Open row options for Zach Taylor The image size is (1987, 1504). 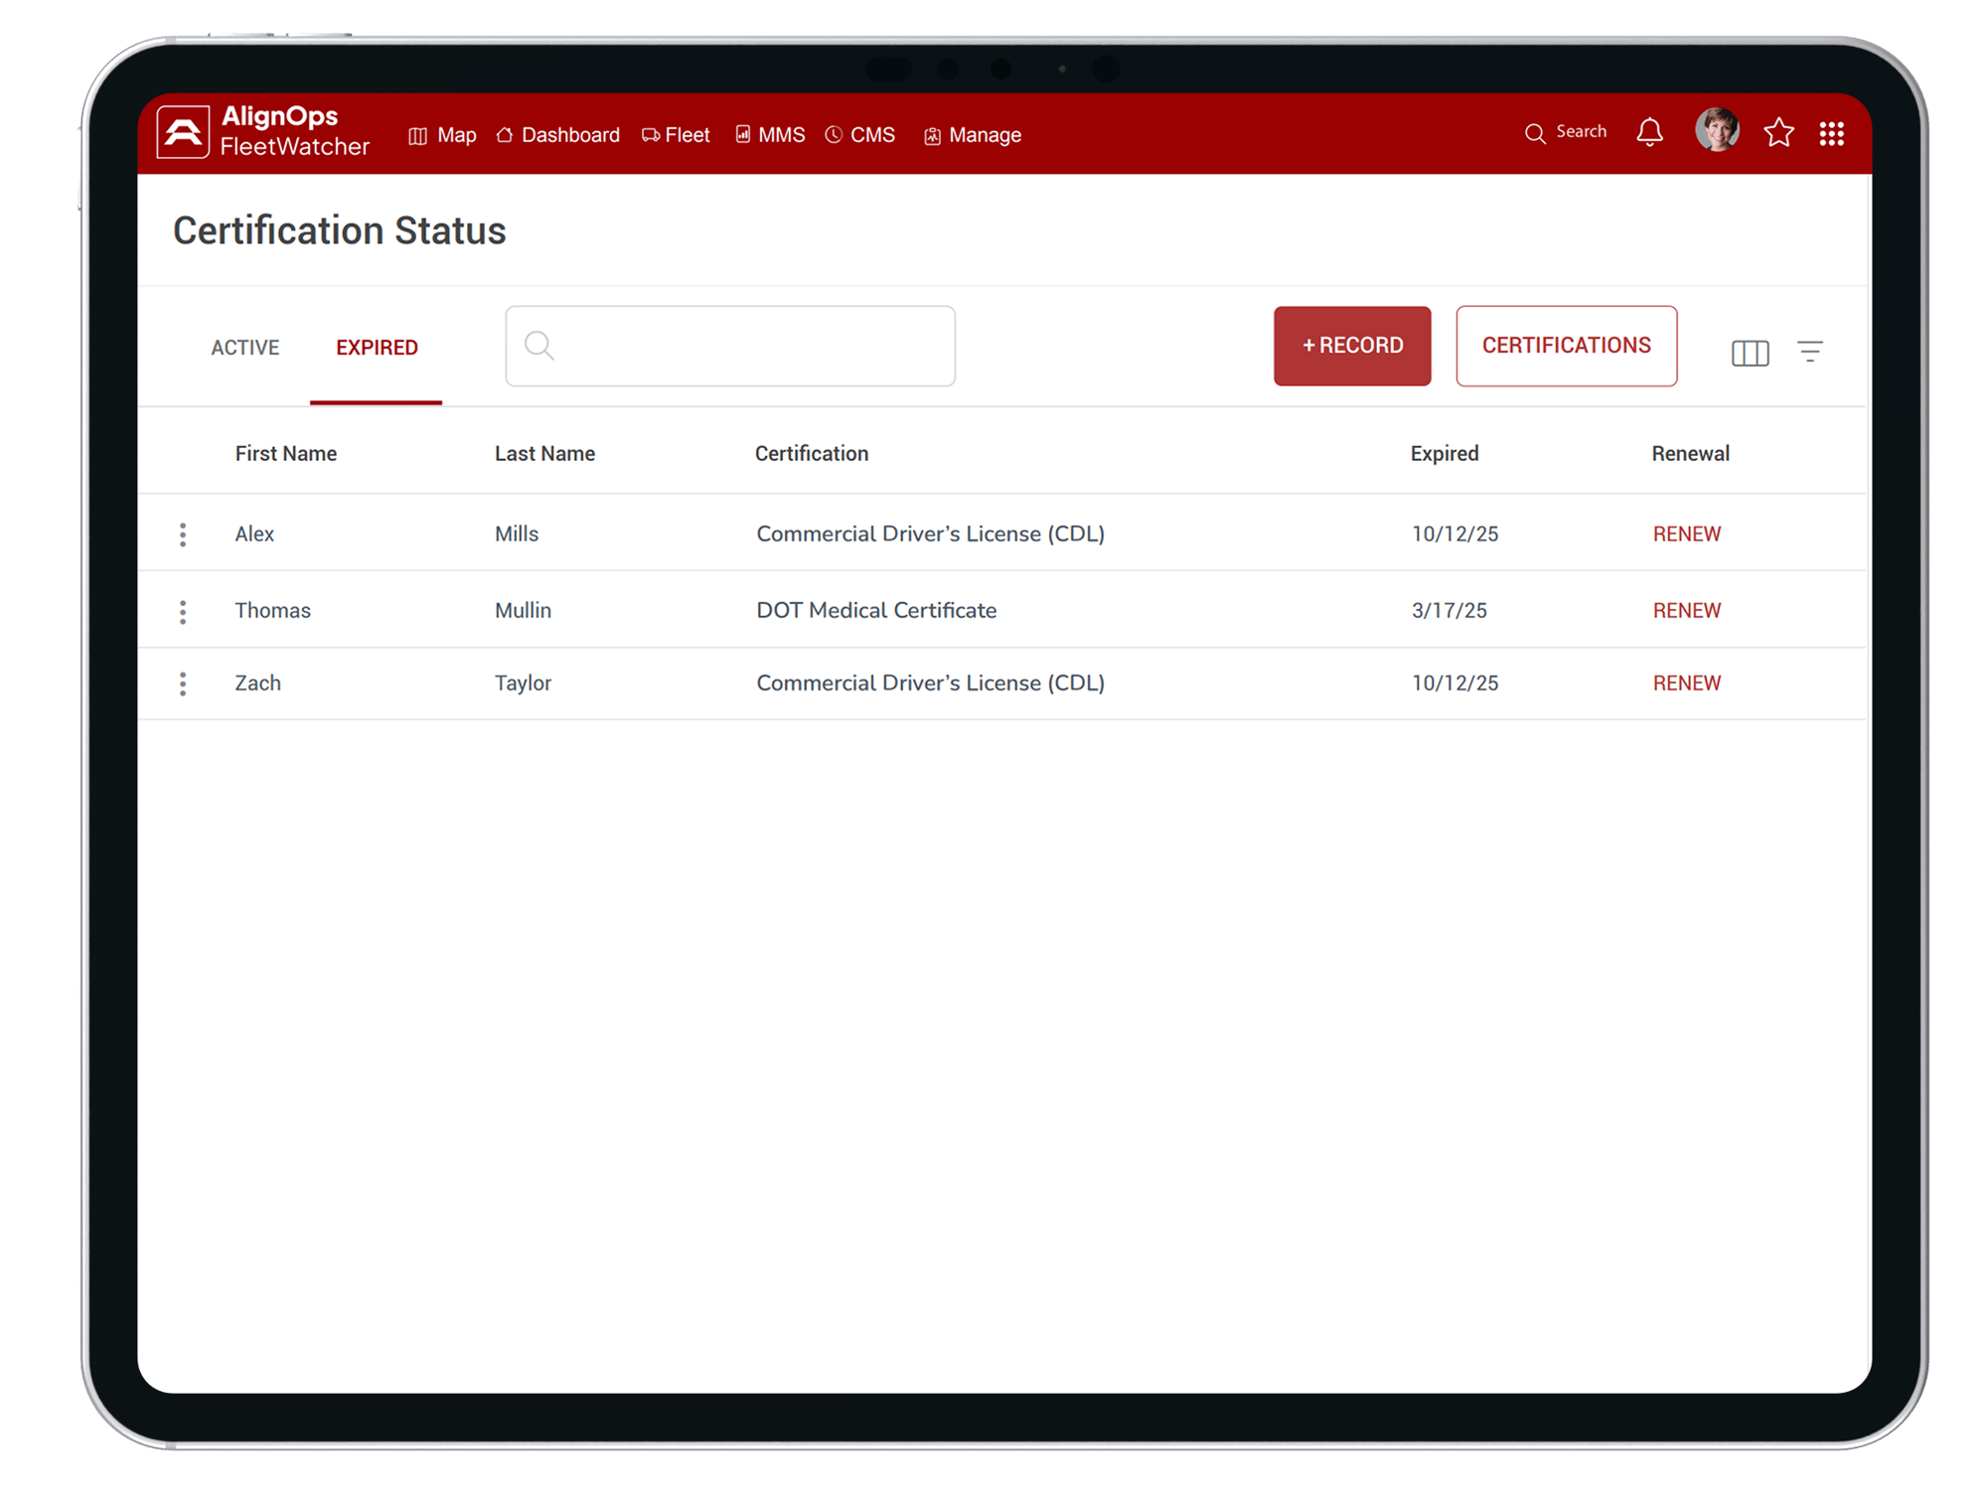(x=183, y=683)
